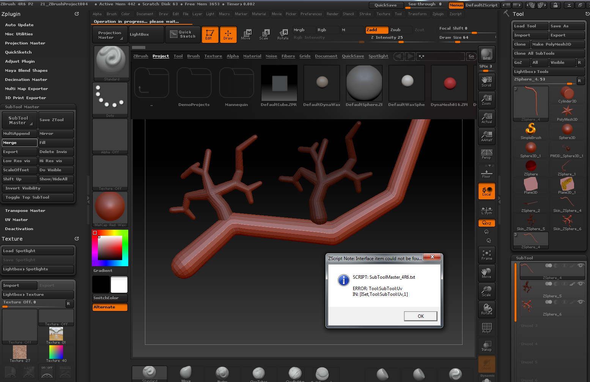Collapse the SubTool panel header
The image size is (590, 382).
coord(524,258)
